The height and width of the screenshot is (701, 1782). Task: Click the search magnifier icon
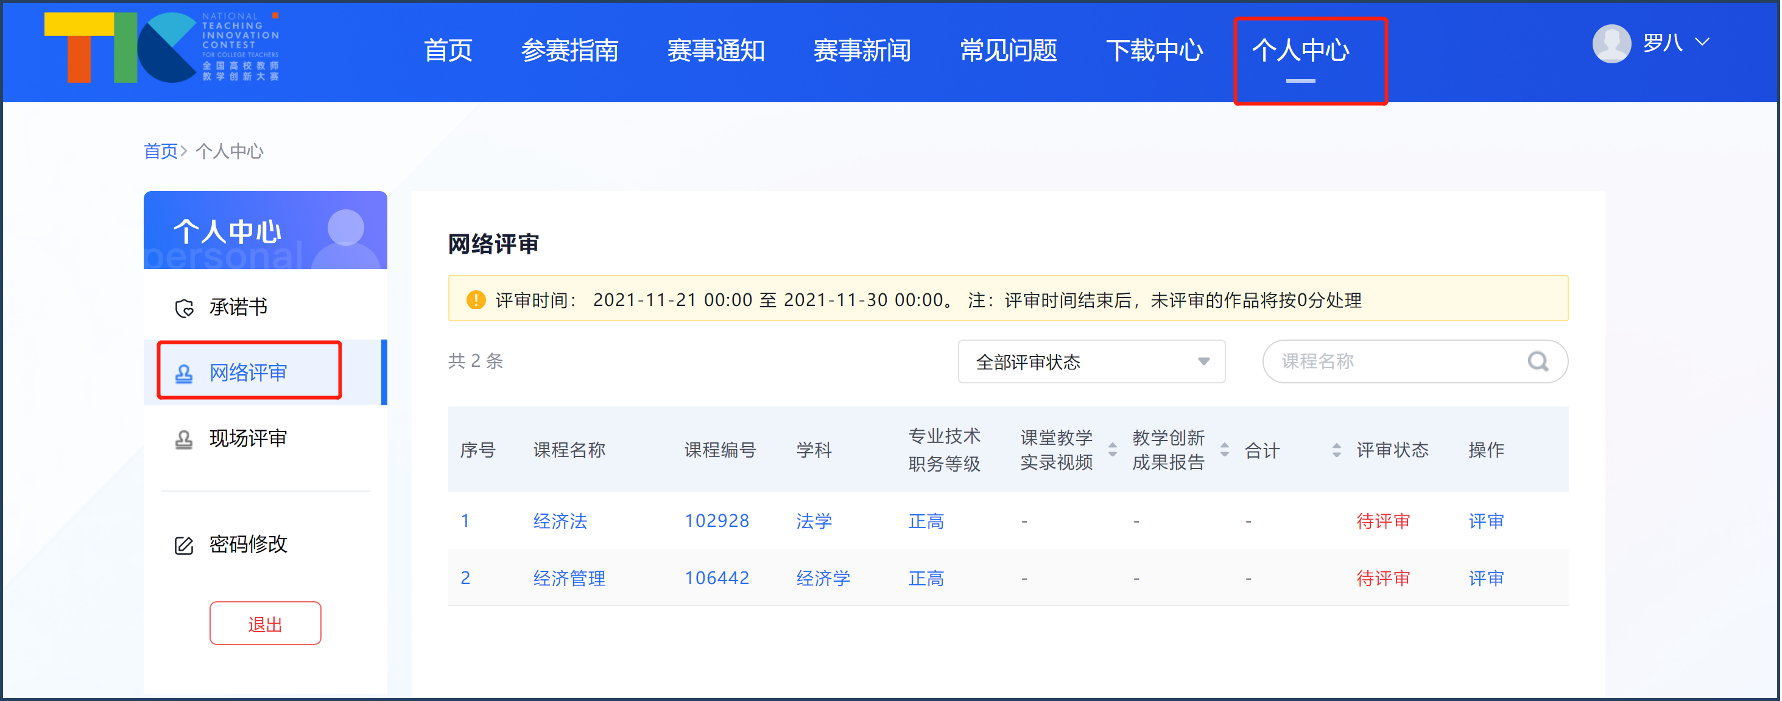(1537, 361)
